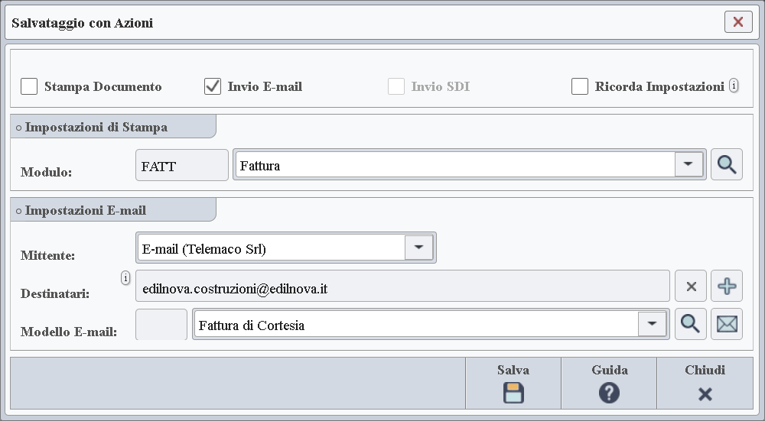Click the floppy disk Salva icon

coord(513,393)
